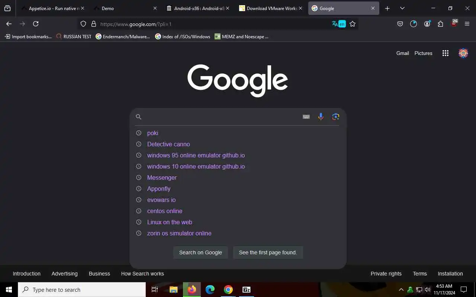Open the Google apps grid
Screen dimensions: 476x297
tap(446, 53)
